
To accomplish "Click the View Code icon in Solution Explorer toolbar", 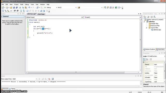I will point(151,17).
